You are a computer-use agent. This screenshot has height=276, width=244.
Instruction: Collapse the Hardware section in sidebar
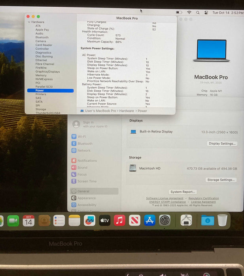[x=29, y=22]
